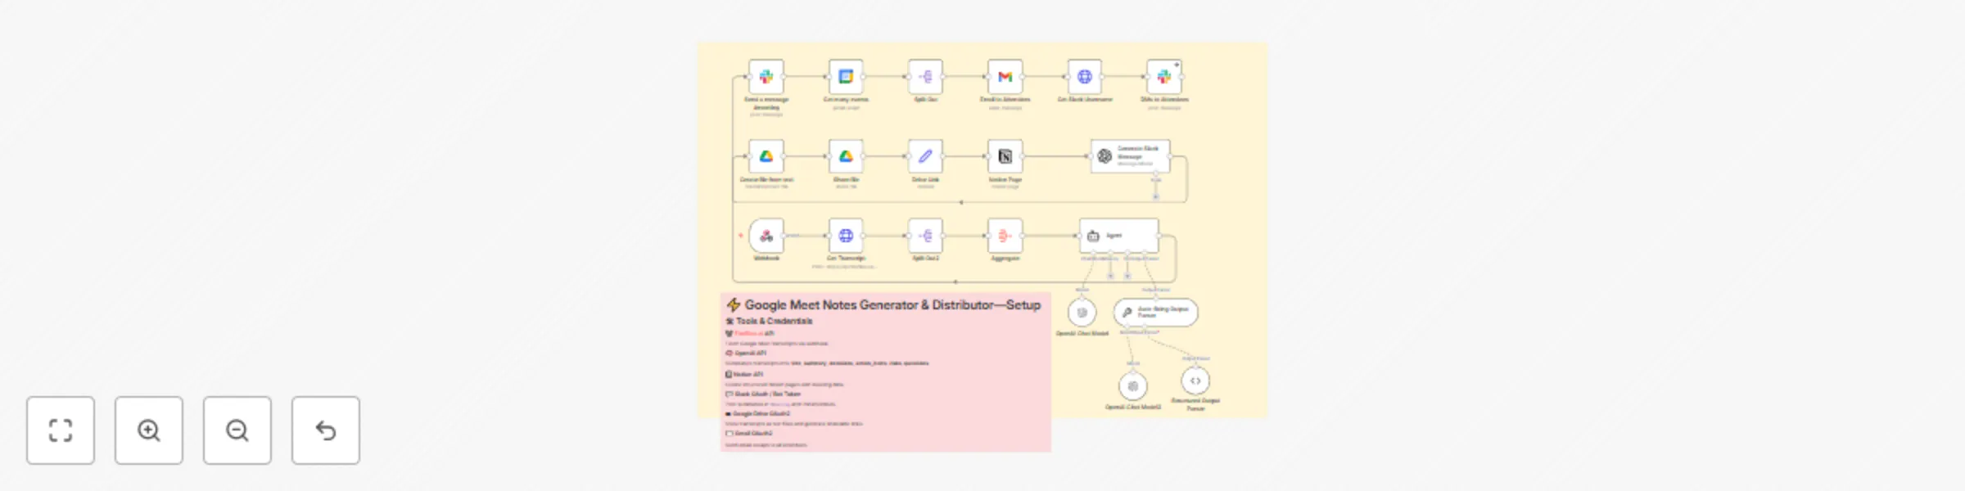
Task: Open the Notion Page node
Action: [1005, 156]
